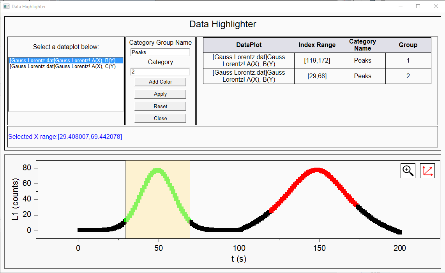Click the Category number input field

(x=160, y=72)
